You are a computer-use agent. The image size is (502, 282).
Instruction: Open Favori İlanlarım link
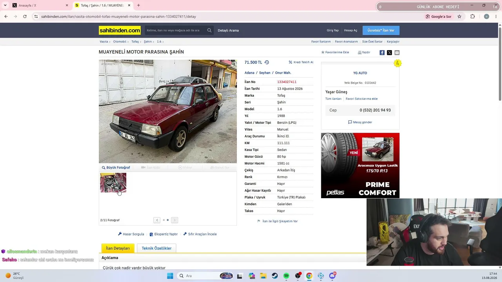321,42
